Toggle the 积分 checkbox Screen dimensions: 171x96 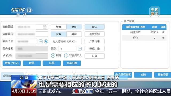coord(53,55)
